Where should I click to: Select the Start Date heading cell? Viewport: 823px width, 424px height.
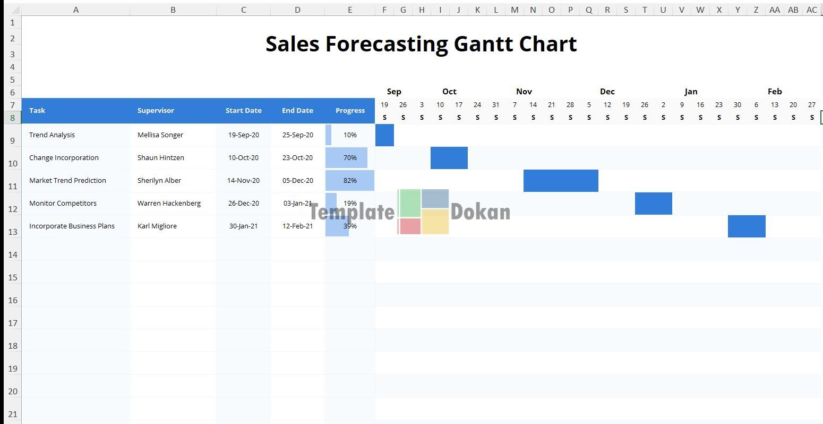(243, 110)
